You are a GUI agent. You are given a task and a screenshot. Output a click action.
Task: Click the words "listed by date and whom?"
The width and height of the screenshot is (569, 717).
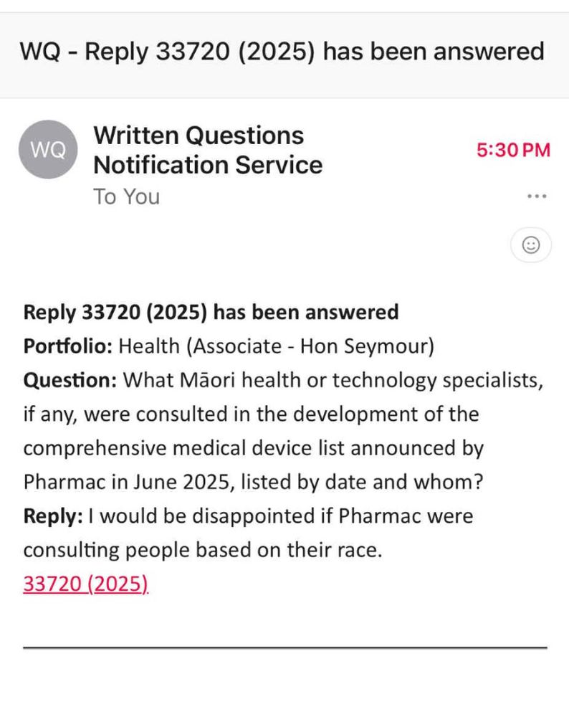coord(362,482)
